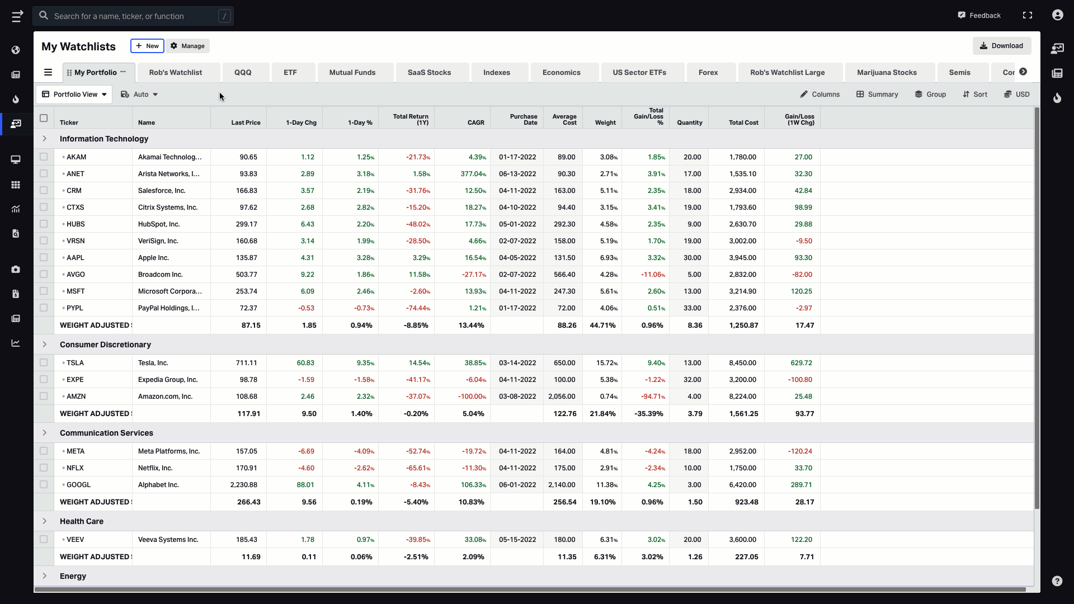Toggle the checkbox next to AAPL
This screenshot has width=1074, height=604.
click(44, 257)
